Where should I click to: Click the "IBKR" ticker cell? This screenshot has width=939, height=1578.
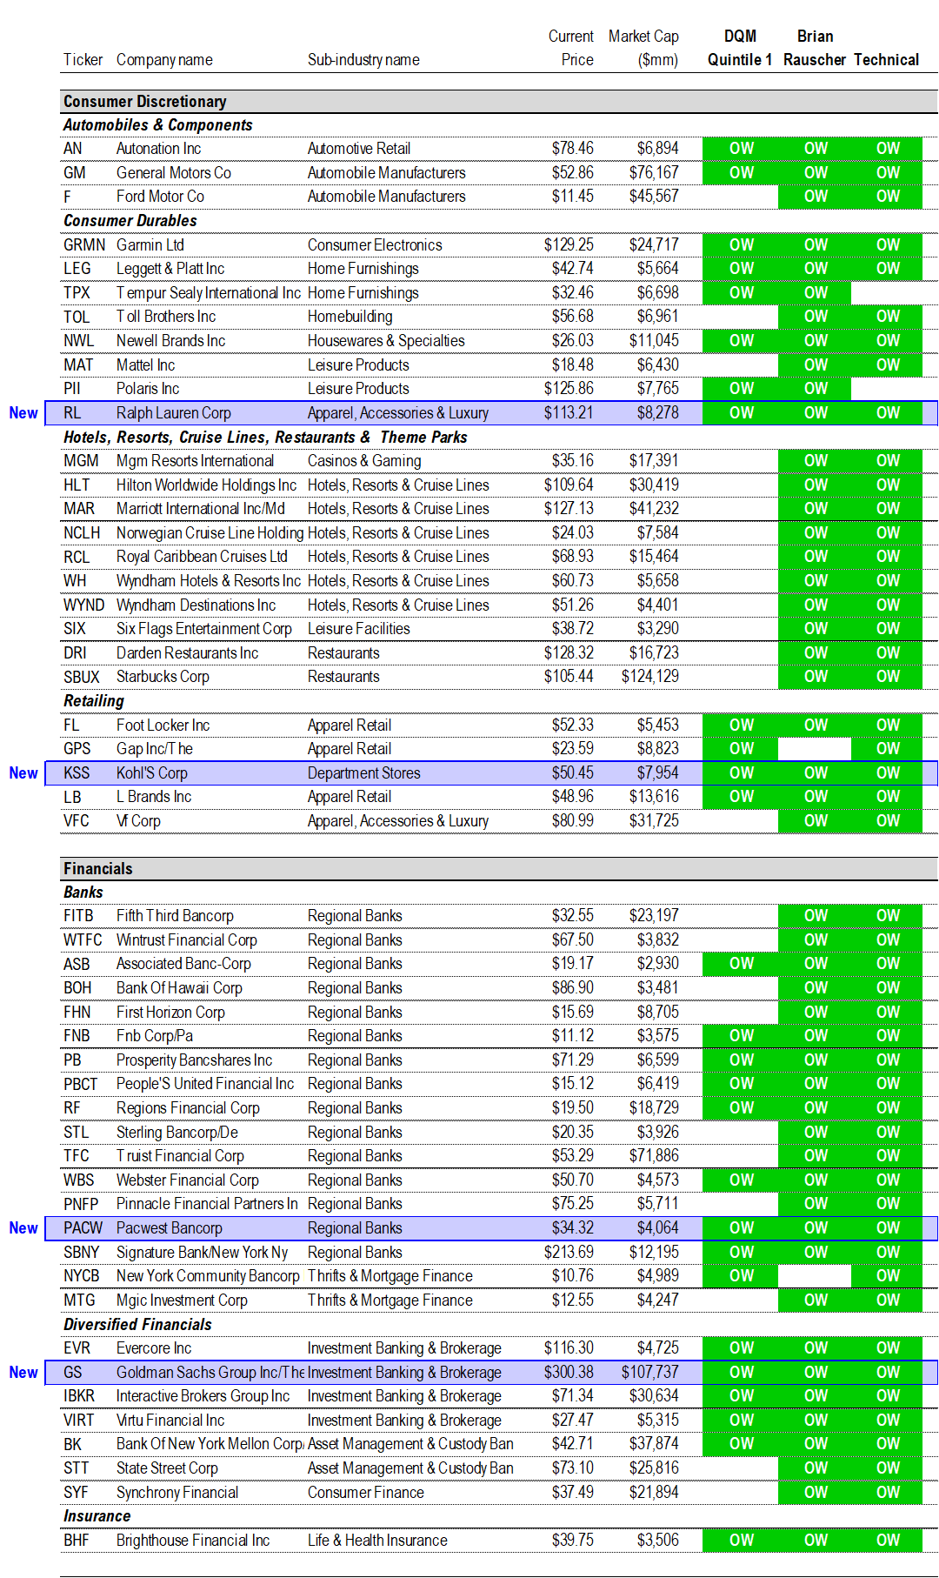79,1396
